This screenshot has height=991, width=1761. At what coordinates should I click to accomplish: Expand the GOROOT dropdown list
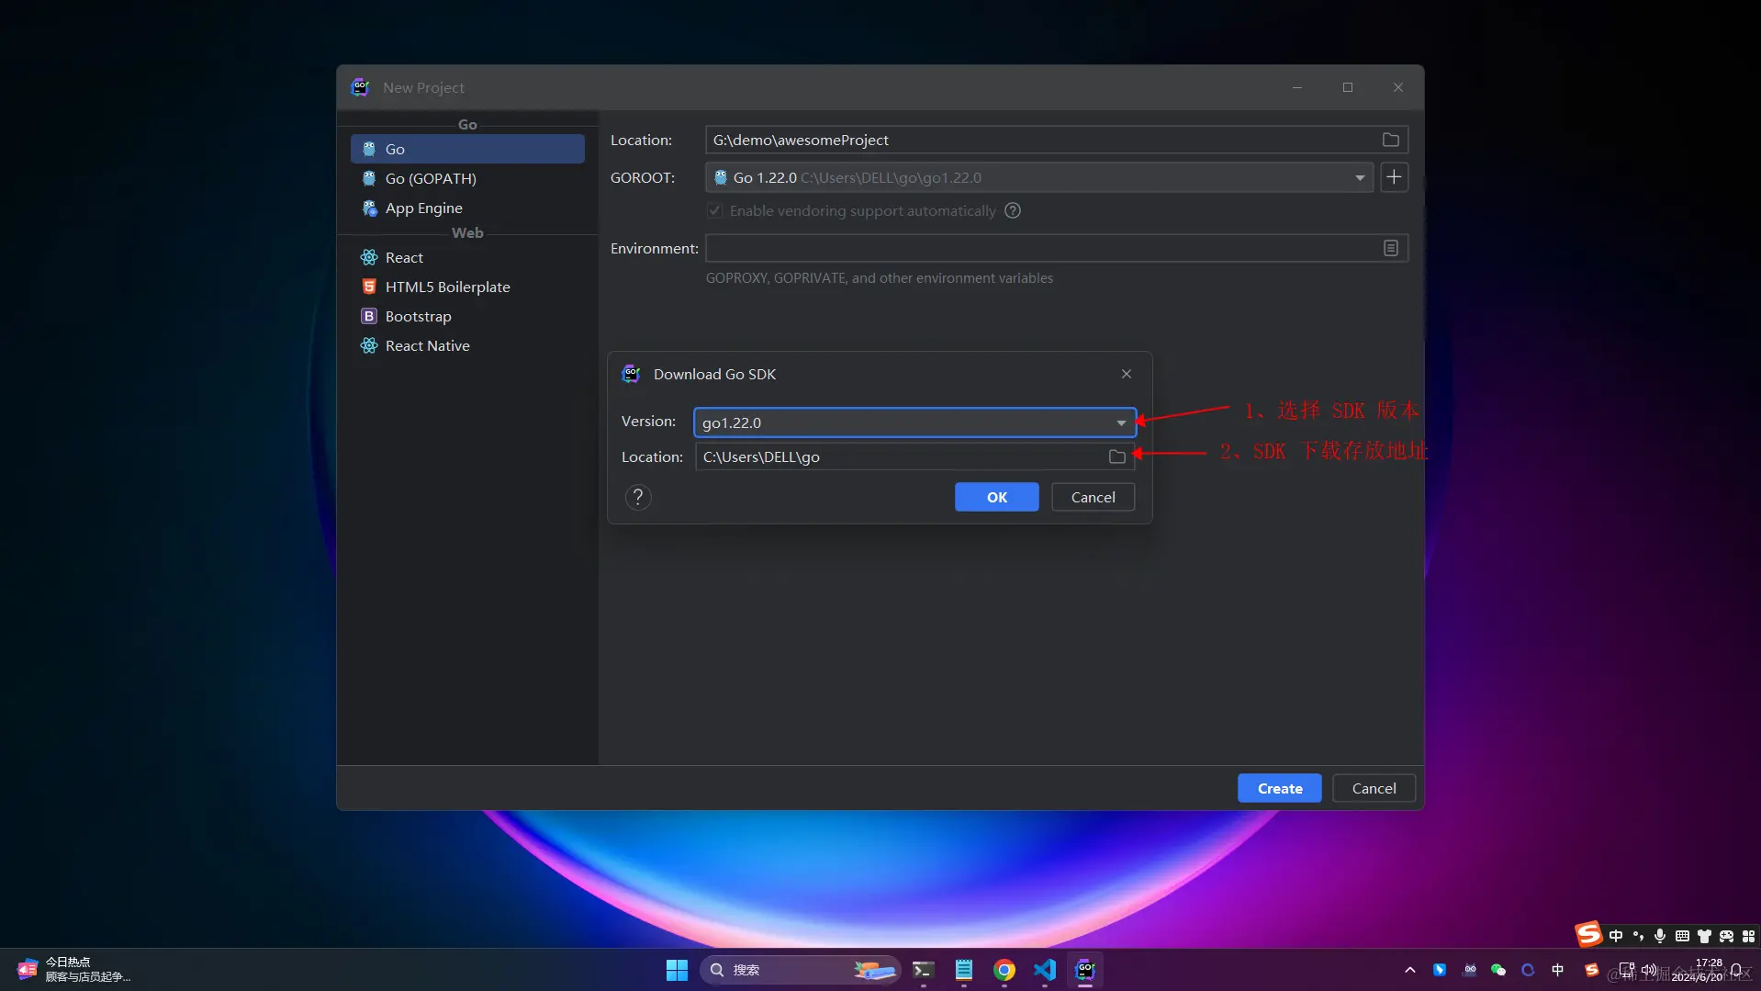coord(1359,177)
